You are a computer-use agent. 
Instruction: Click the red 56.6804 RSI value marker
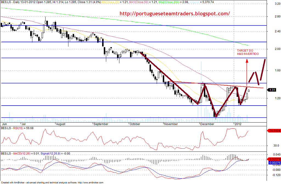coord(274,131)
